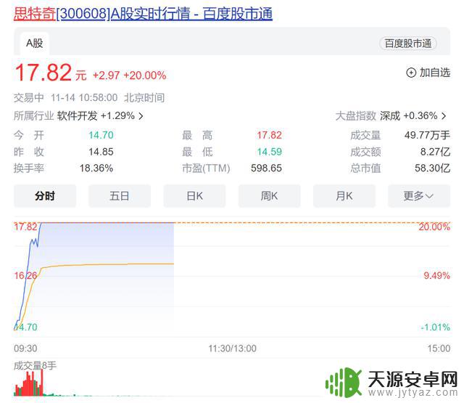The width and height of the screenshot is (464, 403).
Task: Switch to the 五日 chart tab
Action: [120, 196]
